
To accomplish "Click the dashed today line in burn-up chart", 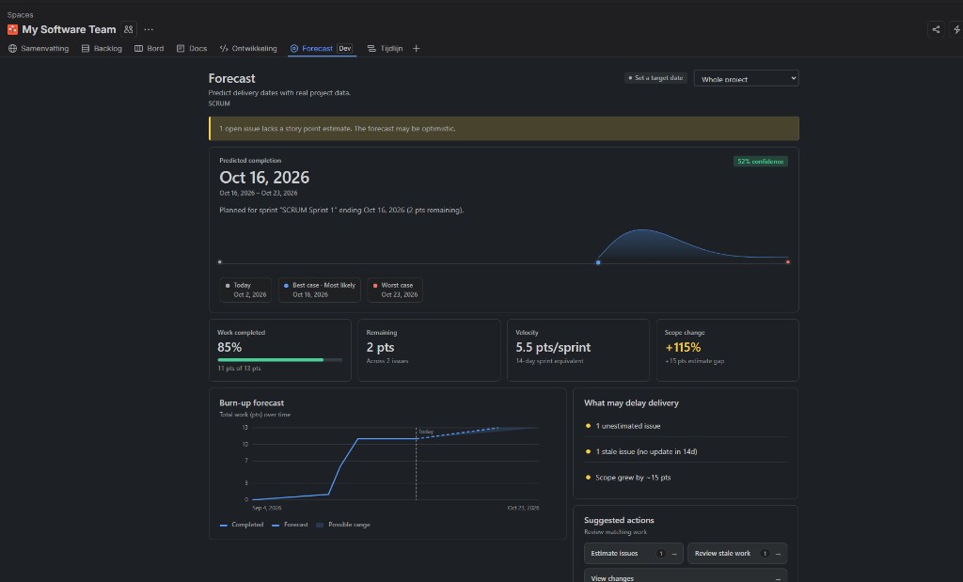I will (416, 466).
